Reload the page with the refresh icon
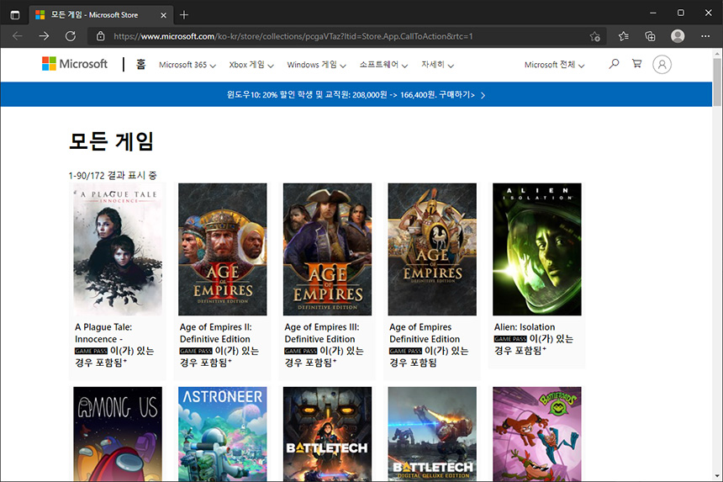 pos(70,36)
